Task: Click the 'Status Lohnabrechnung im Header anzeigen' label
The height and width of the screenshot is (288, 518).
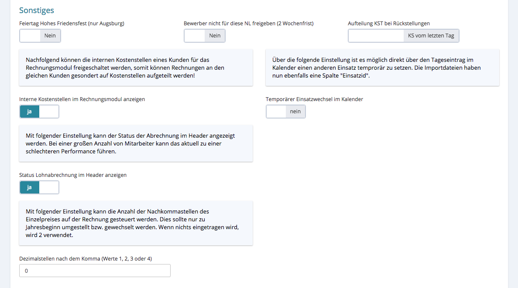Action: [x=73, y=175]
